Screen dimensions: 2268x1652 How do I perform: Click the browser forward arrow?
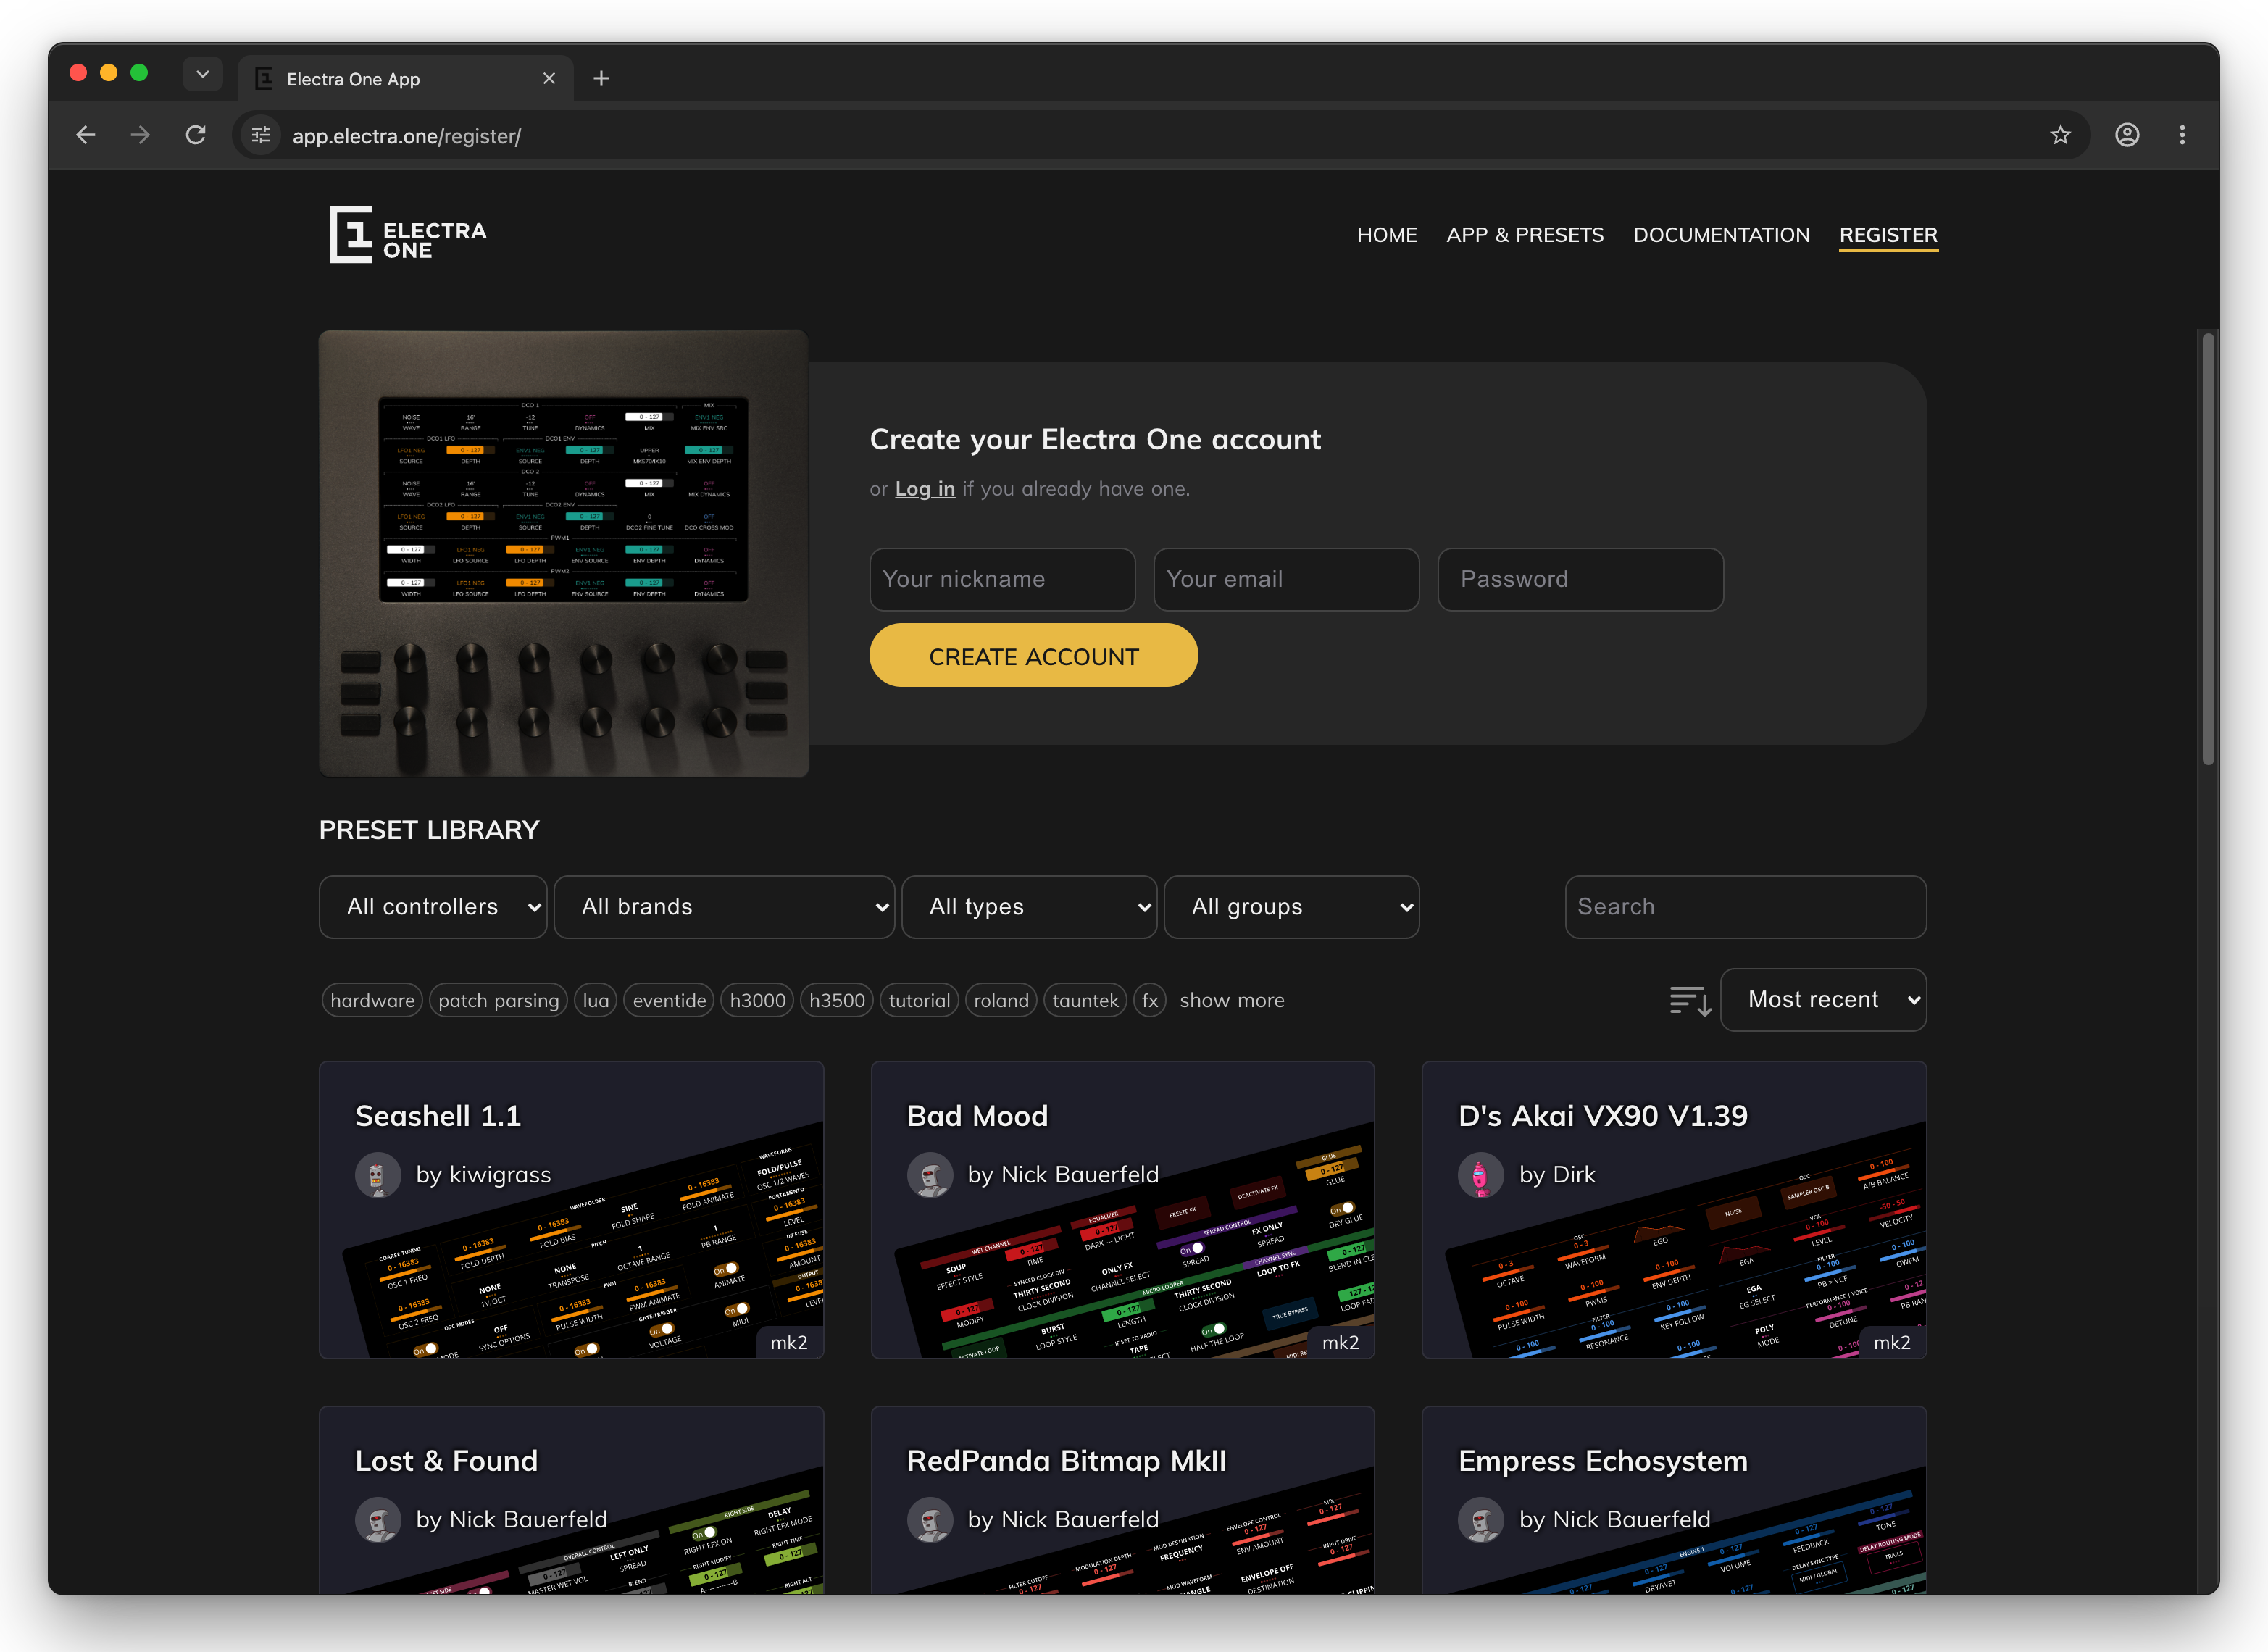coord(141,135)
